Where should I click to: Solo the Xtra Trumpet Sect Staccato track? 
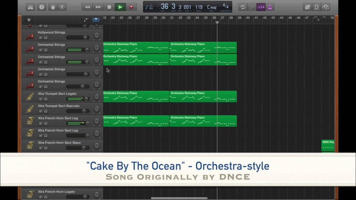tap(46, 111)
